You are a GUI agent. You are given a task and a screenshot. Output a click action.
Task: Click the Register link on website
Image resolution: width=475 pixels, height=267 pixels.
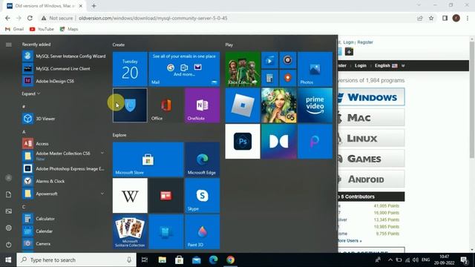tap(365, 42)
